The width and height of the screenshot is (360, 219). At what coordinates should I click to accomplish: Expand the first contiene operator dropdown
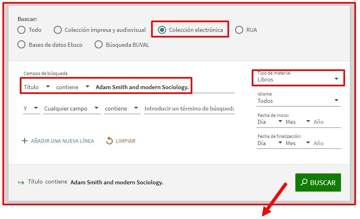pos(73,87)
